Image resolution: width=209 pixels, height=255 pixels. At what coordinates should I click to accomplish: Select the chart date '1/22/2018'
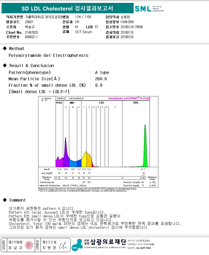coord(46,98)
